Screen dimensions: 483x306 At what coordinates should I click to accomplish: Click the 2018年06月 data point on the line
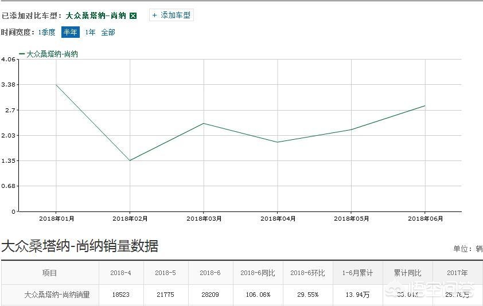425,105
